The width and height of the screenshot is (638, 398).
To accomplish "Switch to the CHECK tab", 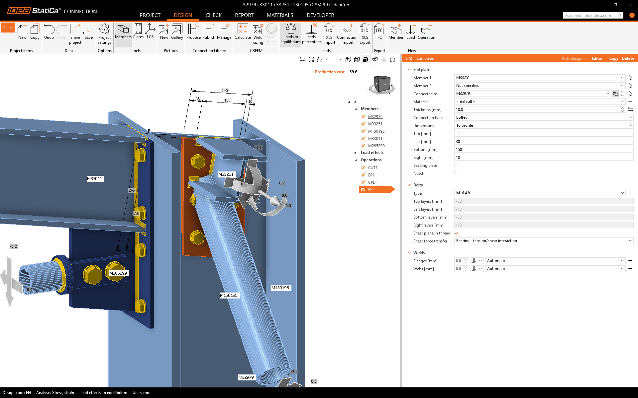I will (x=213, y=15).
